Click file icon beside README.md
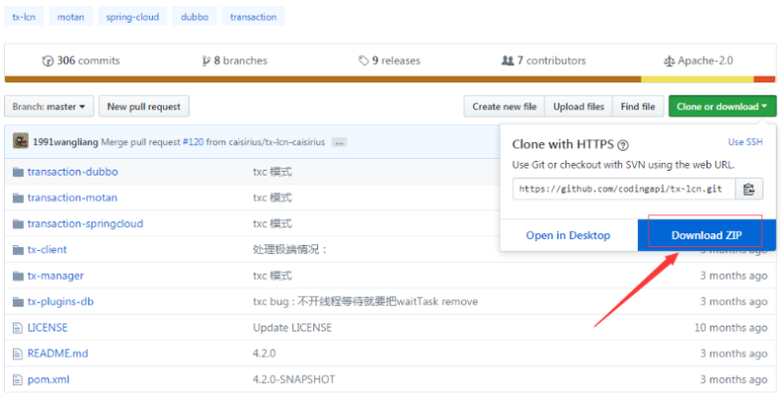 coord(18,353)
